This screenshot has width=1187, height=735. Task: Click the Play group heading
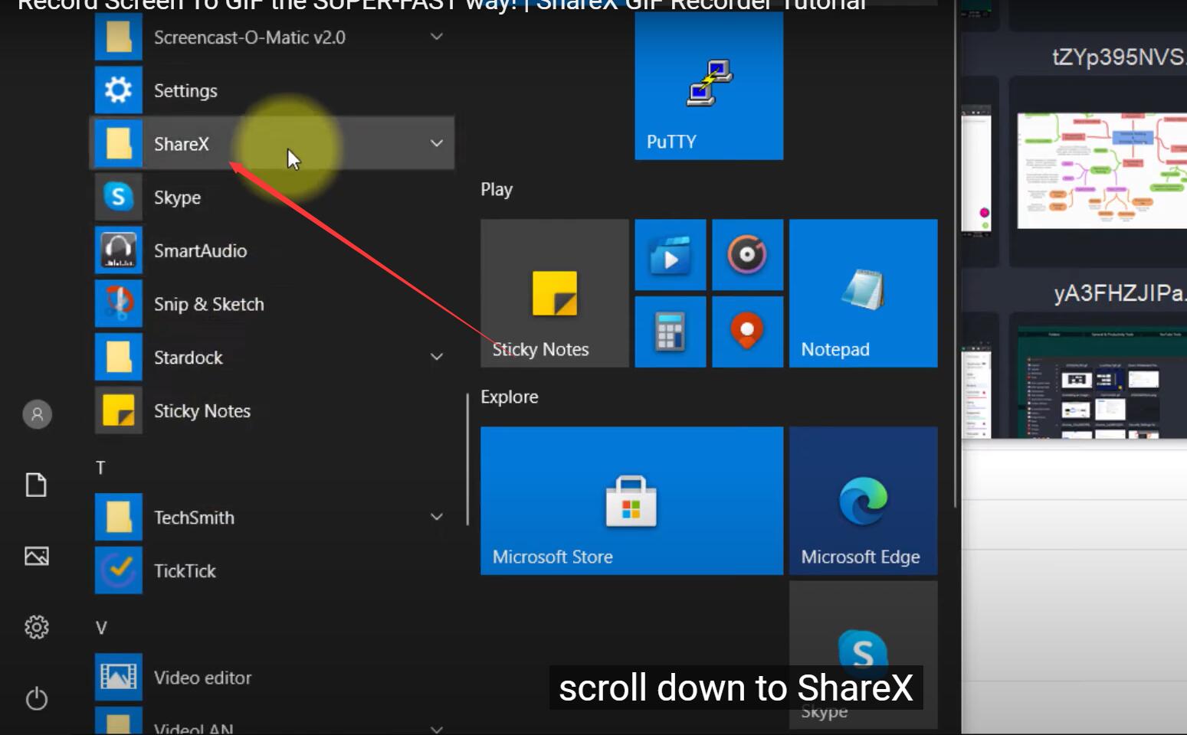tap(497, 189)
